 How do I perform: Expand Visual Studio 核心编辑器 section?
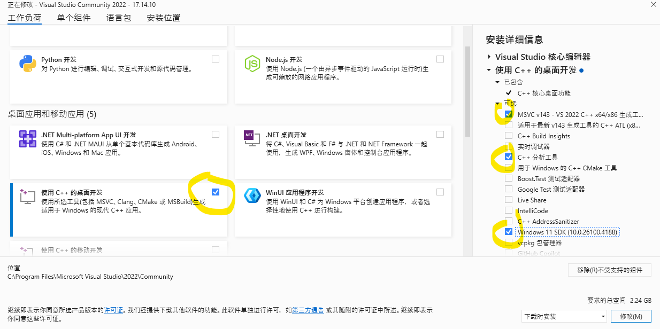489,57
